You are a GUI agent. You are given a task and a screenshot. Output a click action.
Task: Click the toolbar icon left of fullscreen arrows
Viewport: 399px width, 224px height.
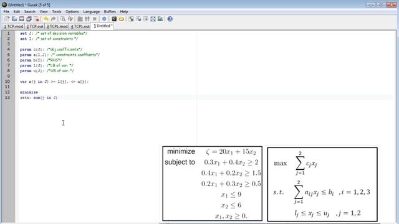click(145, 19)
